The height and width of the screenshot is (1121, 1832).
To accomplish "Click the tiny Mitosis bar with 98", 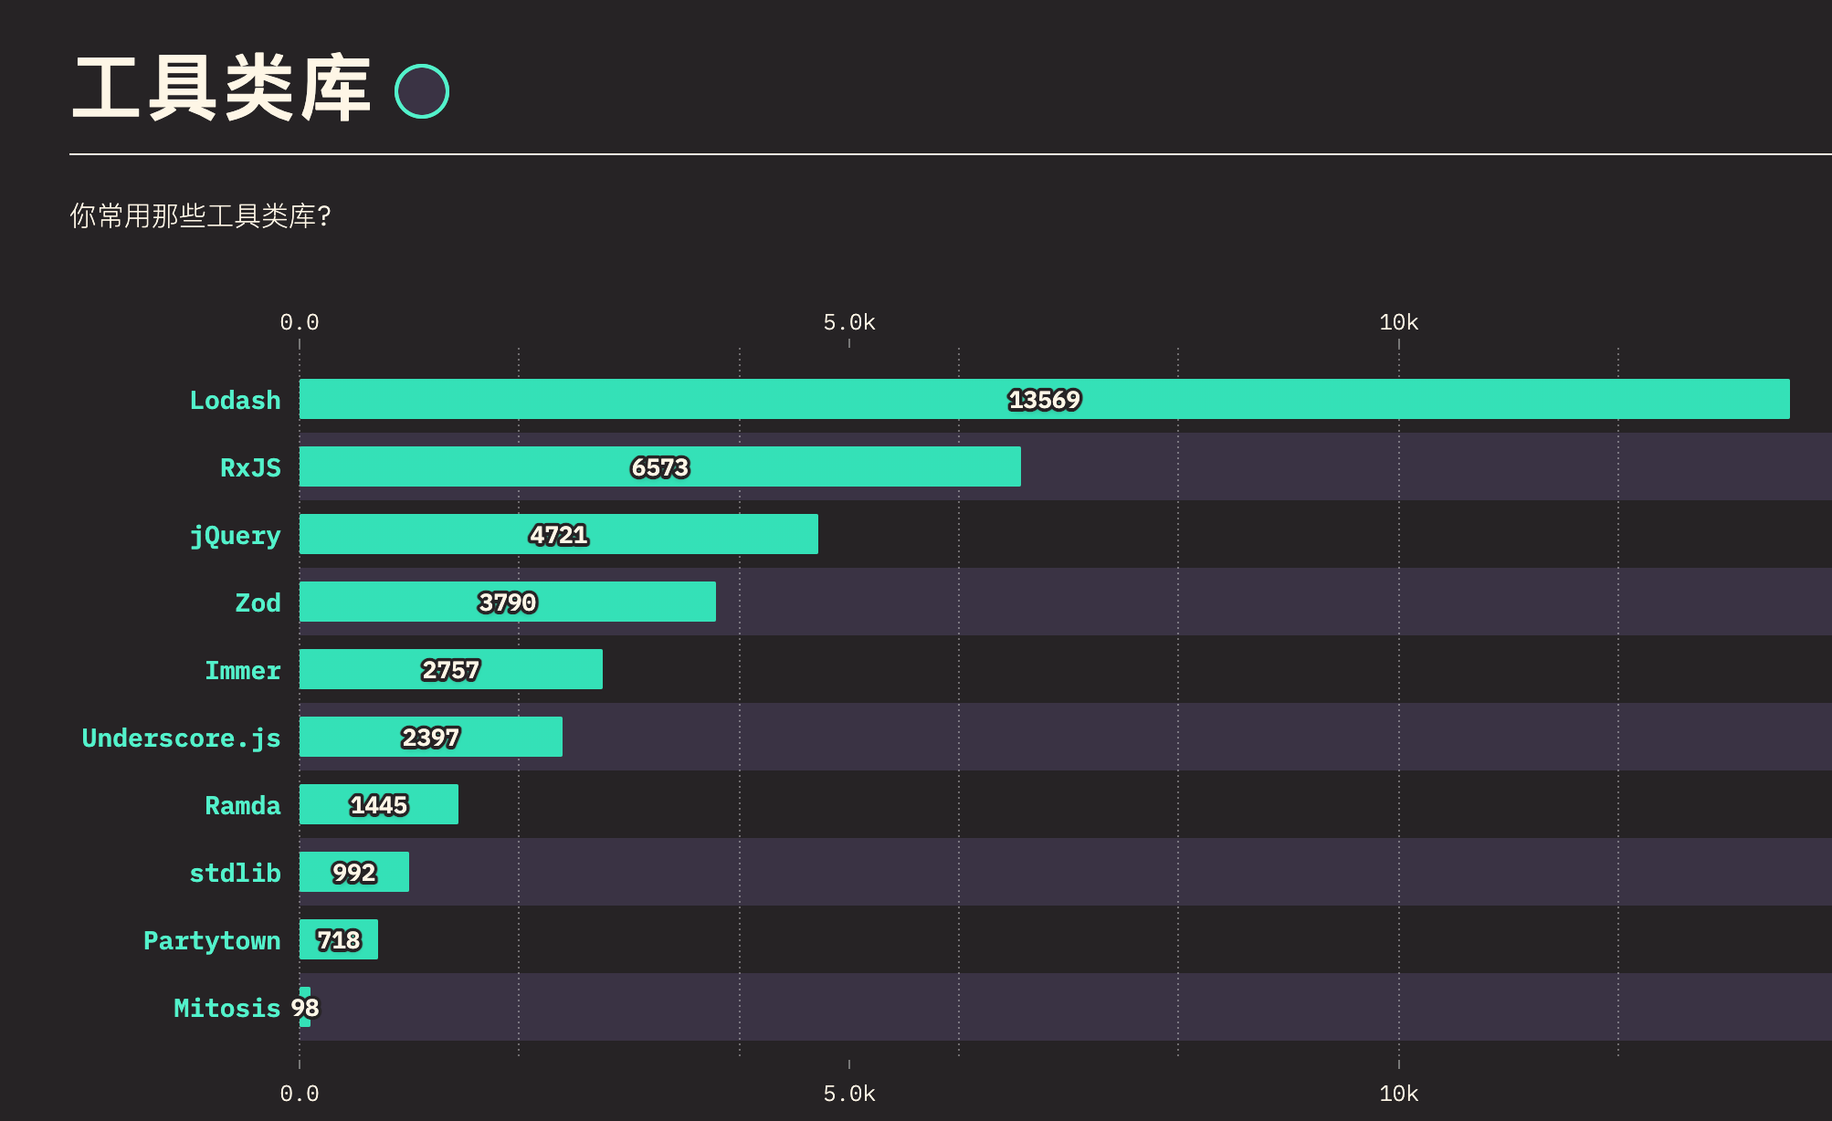I will 305,1007.
